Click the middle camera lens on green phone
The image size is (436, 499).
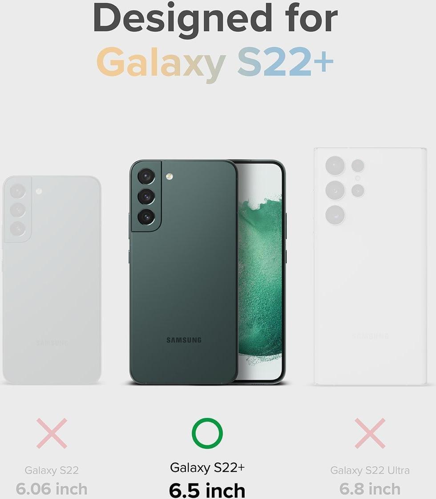(146, 196)
